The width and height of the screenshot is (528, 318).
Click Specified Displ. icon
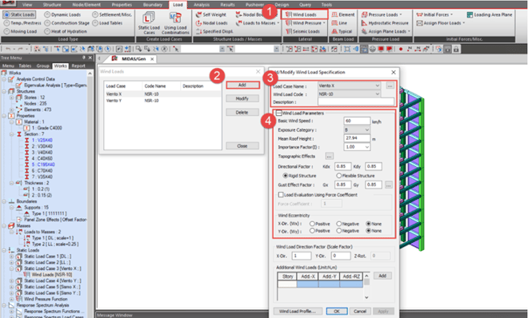198,32
